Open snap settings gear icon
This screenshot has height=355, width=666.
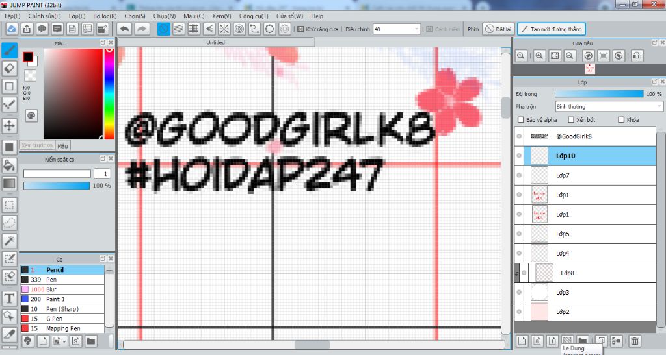[285, 29]
